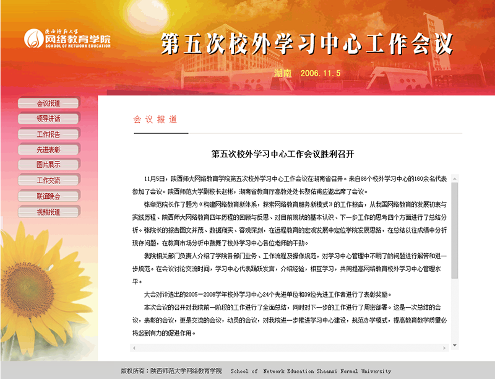The width and height of the screenshot is (495, 379).
Task: Click the paragraph starting 大会对评选出的
Action: [268, 295]
